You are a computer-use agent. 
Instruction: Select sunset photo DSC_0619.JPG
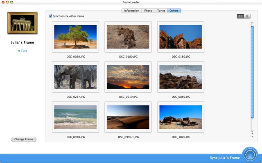pos(128,77)
